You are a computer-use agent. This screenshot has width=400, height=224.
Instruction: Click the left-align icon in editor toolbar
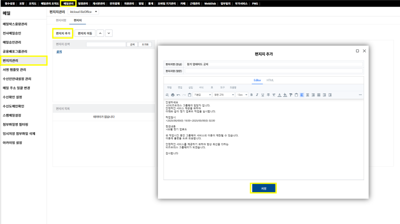click(302, 95)
